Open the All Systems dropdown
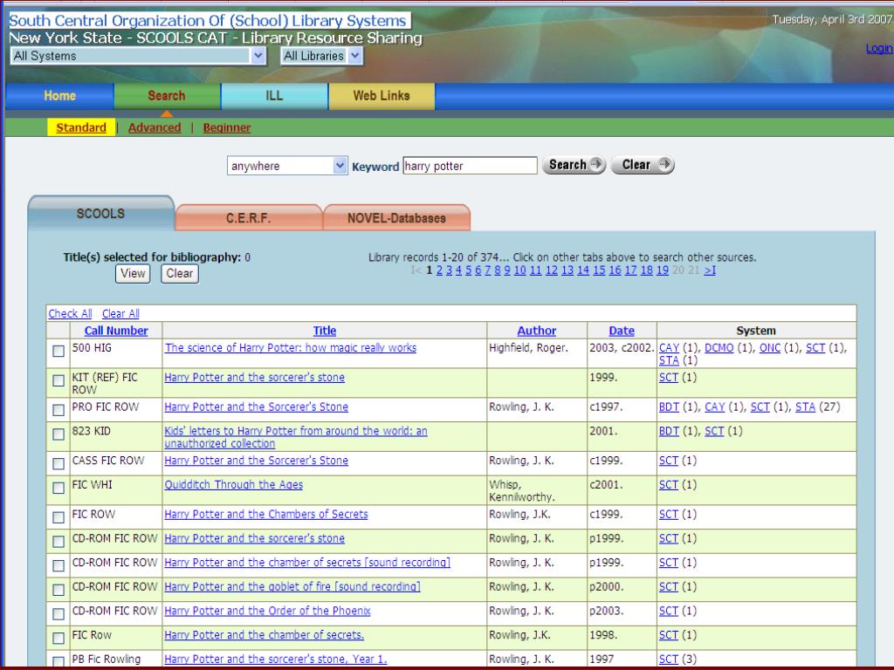 pyautogui.click(x=139, y=56)
